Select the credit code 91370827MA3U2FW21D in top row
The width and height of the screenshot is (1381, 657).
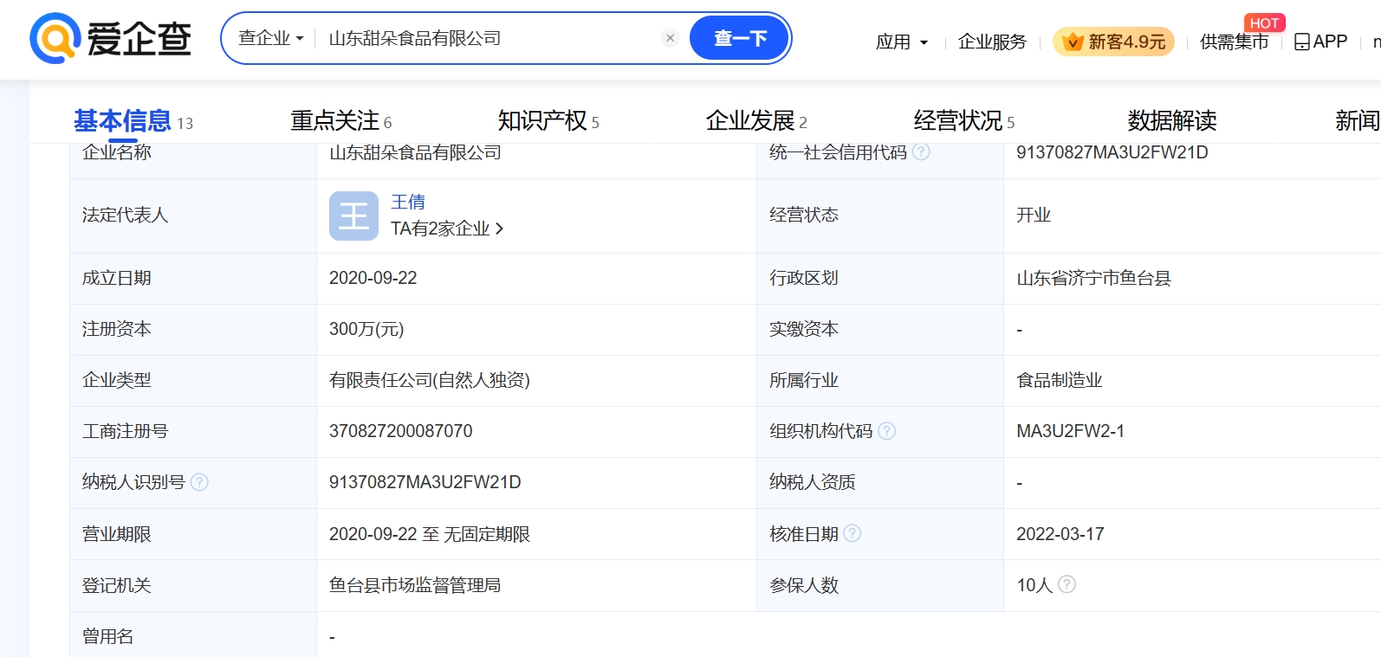pyautogui.click(x=1112, y=152)
